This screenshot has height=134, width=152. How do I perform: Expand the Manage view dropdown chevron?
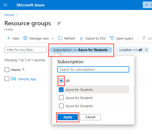click(x=53, y=39)
